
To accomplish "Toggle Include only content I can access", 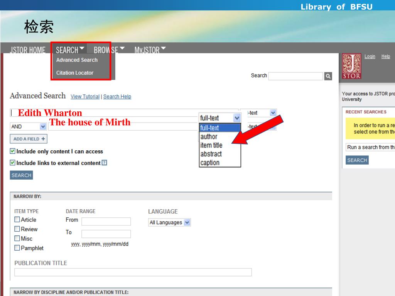I will click(12, 151).
